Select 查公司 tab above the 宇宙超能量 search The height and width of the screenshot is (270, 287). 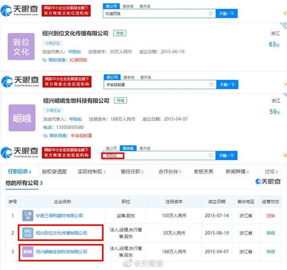click(112, 77)
